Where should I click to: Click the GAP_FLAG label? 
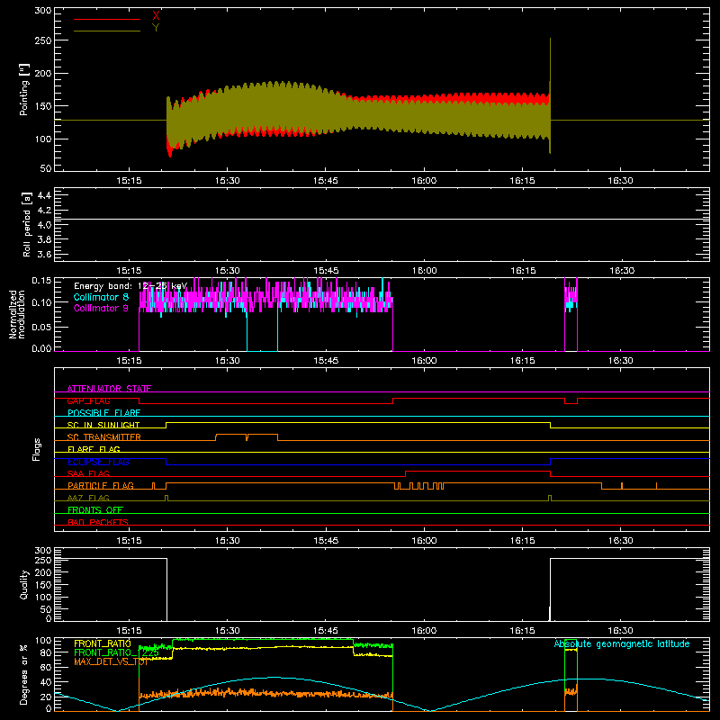click(88, 400)
